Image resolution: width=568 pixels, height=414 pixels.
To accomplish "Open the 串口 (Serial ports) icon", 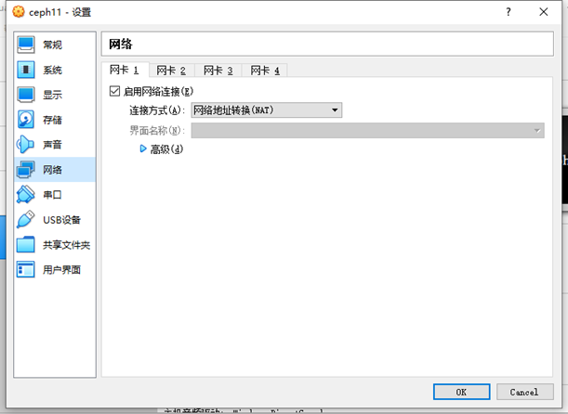I will point(26,195).
